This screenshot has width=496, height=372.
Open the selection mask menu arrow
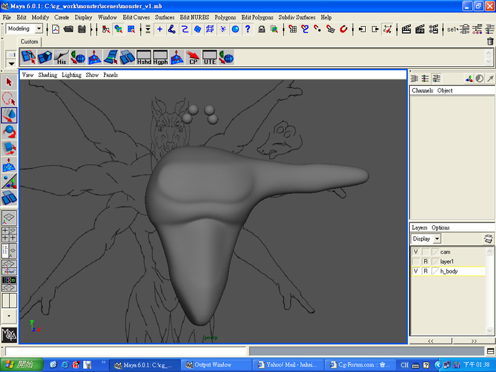click(148, 29)
